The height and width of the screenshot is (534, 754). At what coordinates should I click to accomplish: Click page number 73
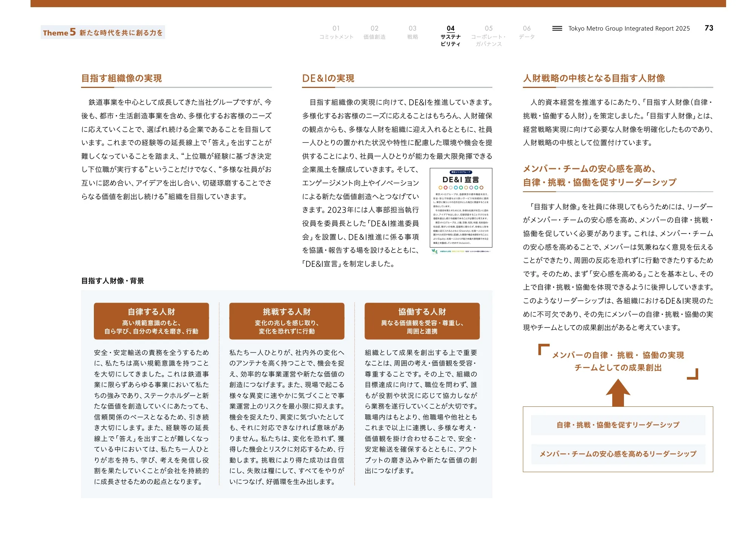click(709, 28)
